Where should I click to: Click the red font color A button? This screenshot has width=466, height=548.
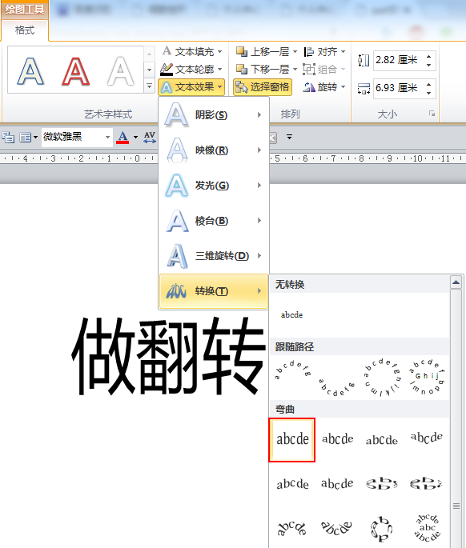coord(123,137)
